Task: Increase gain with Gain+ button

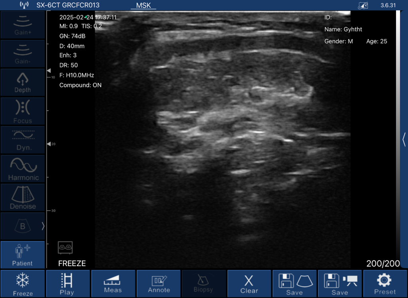Action: coord(23,25)
